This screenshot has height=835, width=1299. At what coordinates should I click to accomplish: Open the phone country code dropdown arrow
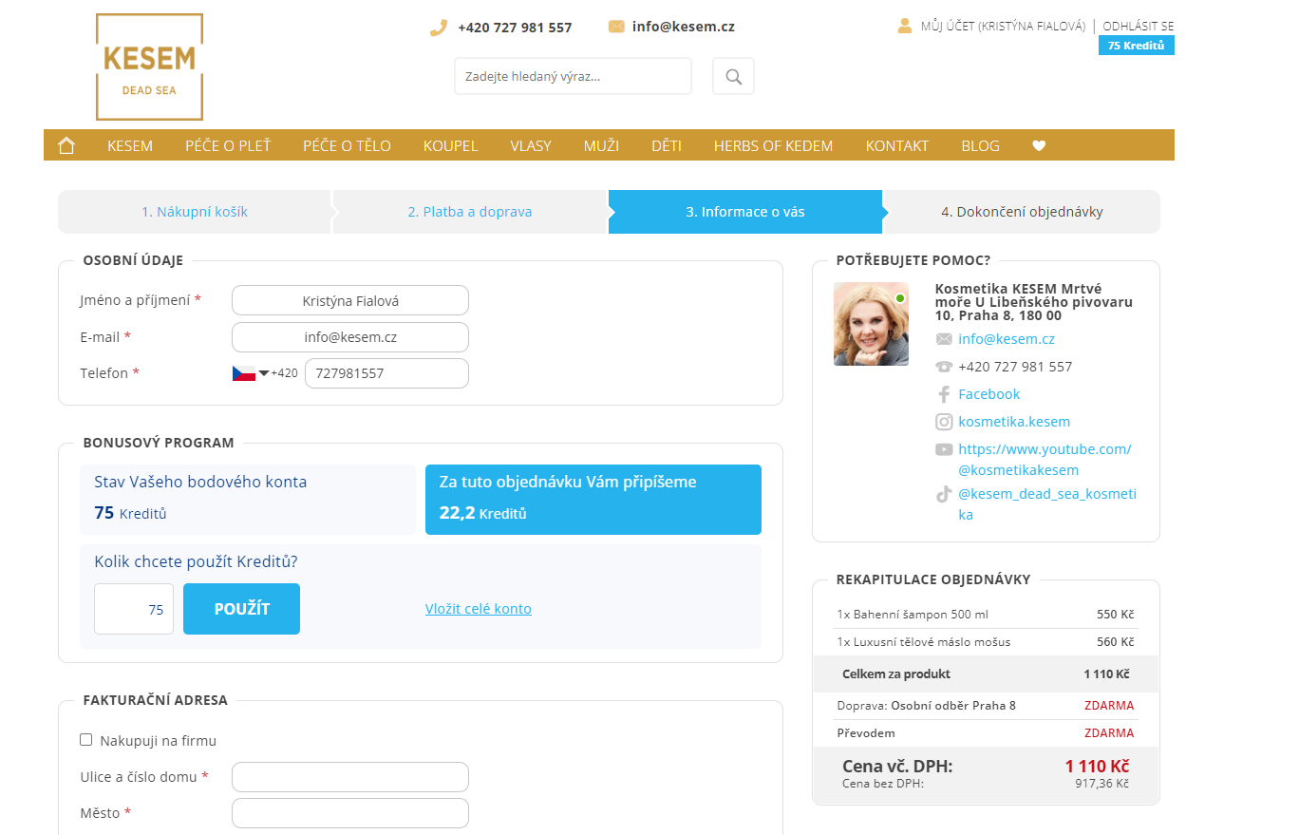click(264, 373)
